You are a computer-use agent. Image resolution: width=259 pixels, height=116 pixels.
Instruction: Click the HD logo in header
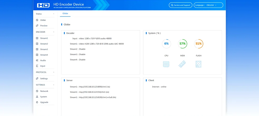43,5
